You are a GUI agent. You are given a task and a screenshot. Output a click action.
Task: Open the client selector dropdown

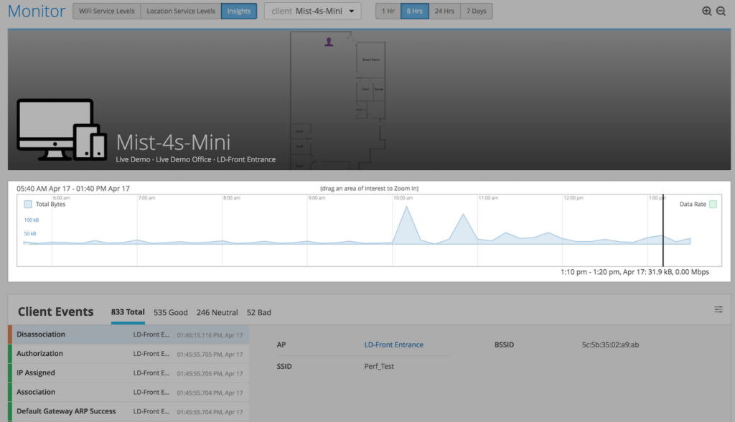click(x=312, y=11)
